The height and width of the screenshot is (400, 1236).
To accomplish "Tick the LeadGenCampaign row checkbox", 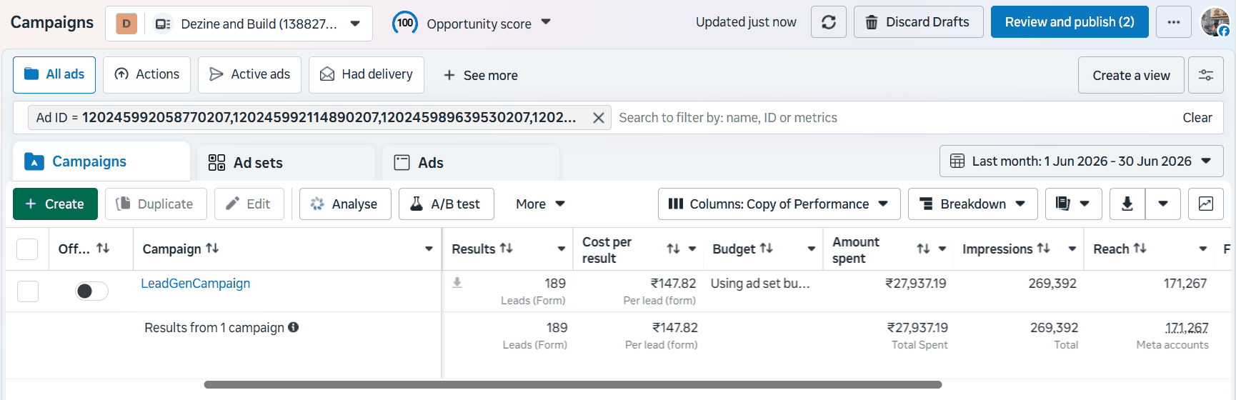I will point(28,291).
